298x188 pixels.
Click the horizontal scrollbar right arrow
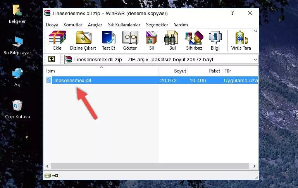[255, 166]
